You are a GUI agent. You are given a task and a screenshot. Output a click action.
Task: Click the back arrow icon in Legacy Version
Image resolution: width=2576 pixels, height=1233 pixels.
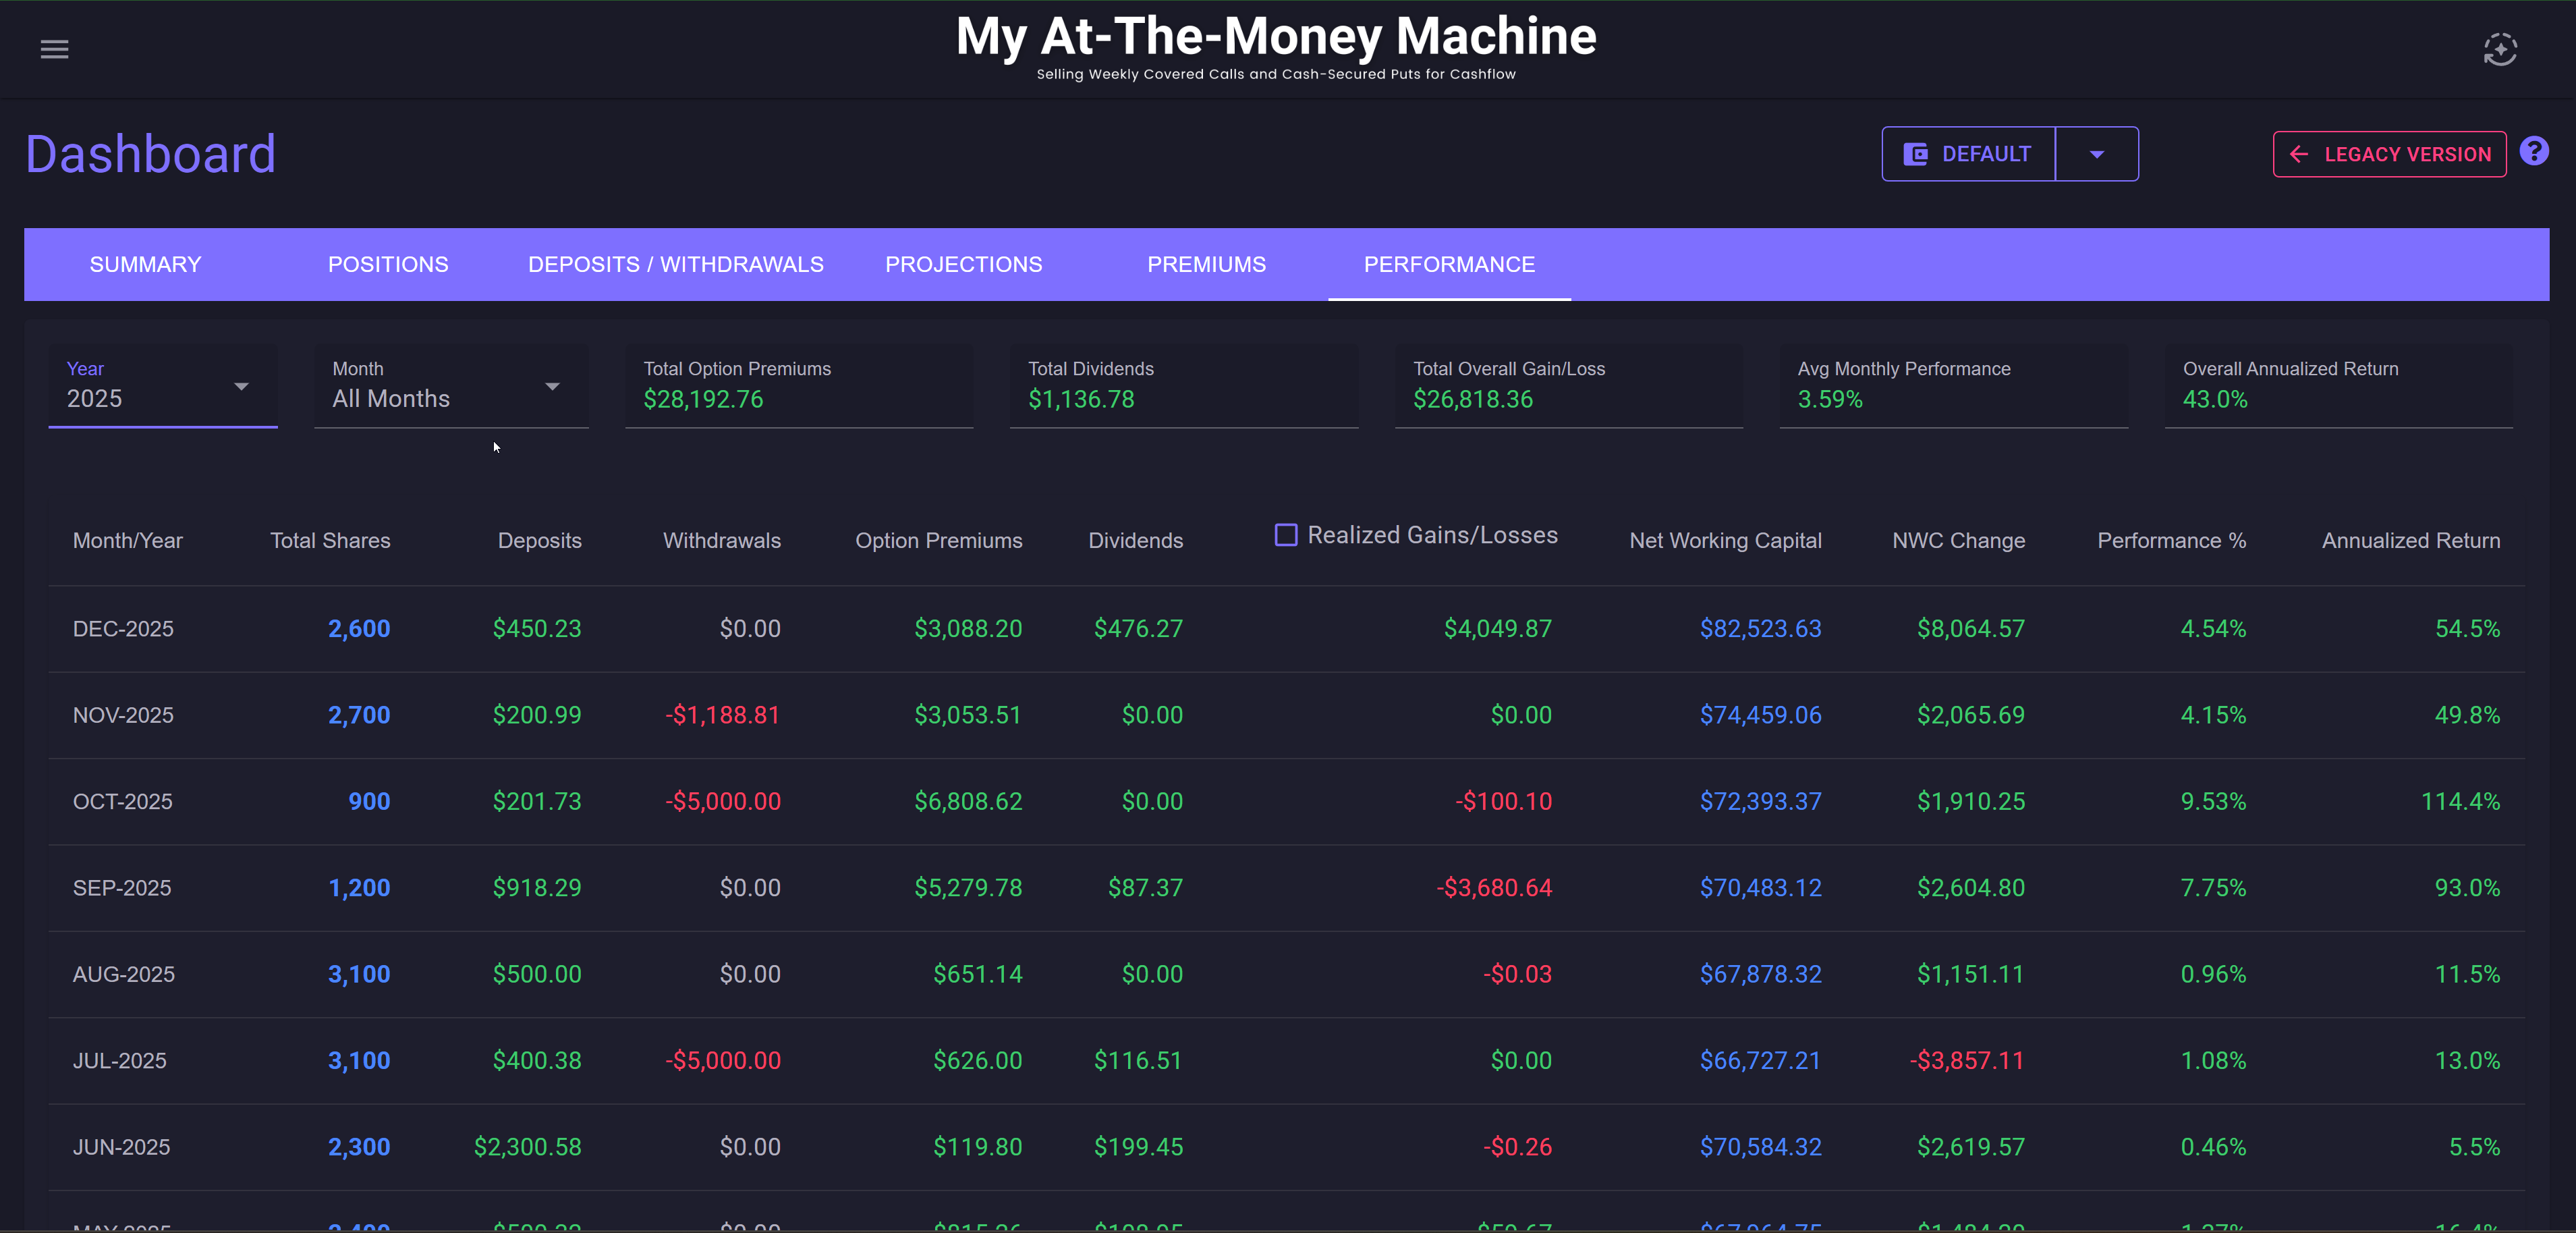coord(2299,154)
